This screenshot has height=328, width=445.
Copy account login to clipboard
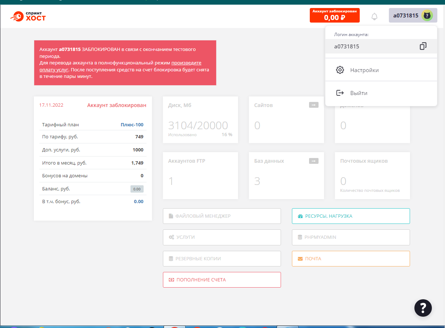click(423, 46)
